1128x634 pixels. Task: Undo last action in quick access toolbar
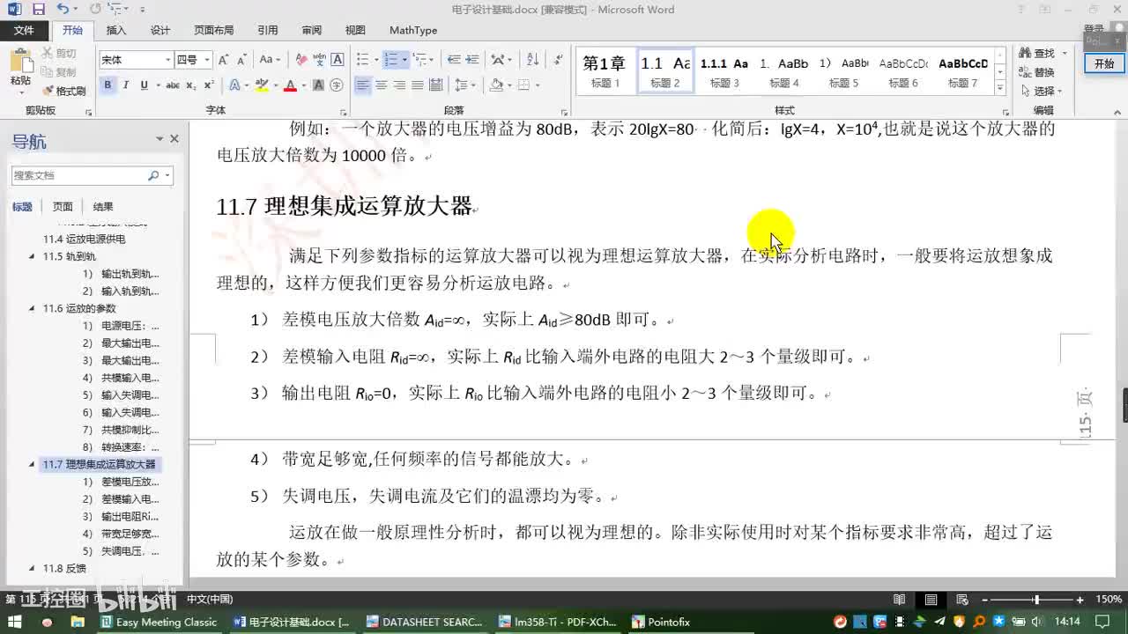(x=62, y=10)
